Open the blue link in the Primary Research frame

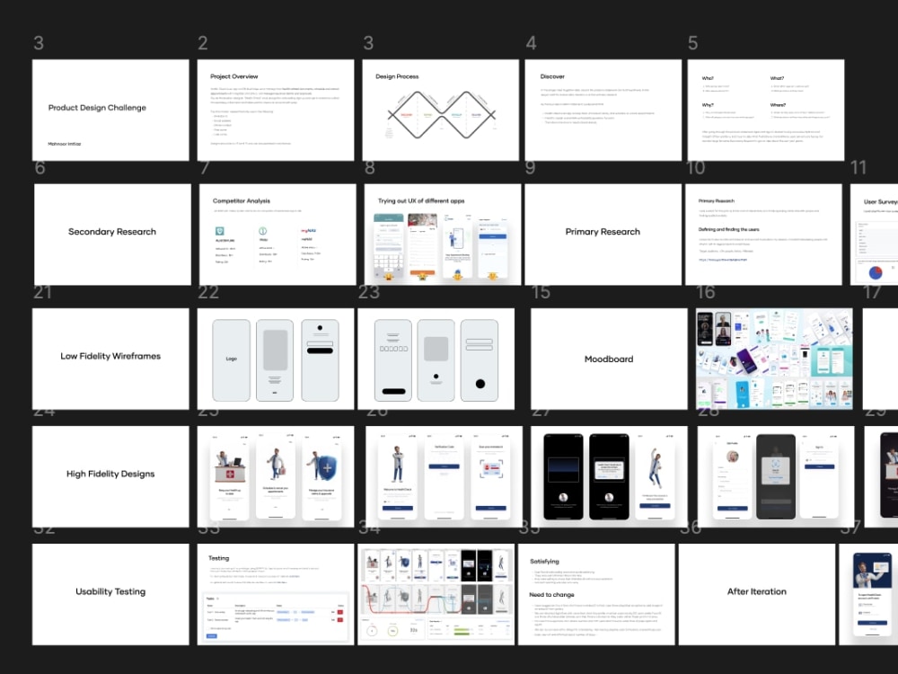723,260
